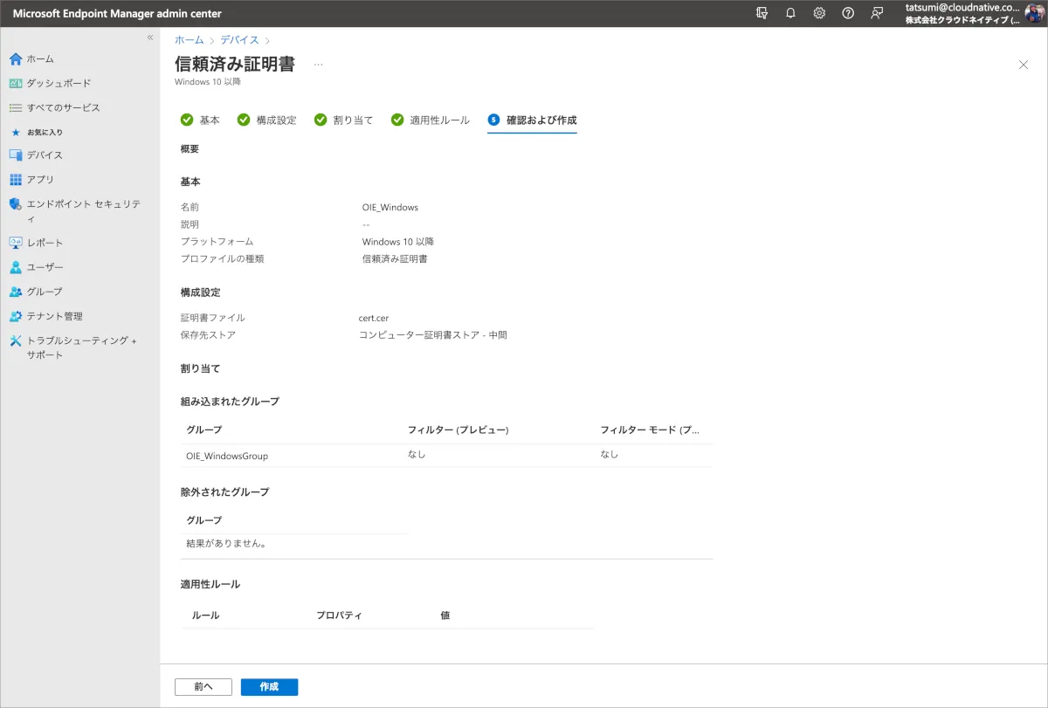Open Cloud Shell icon in top bar
The width and height of the screenshot is (1048, 708).
pyautogui.click(x=762, y=13)
